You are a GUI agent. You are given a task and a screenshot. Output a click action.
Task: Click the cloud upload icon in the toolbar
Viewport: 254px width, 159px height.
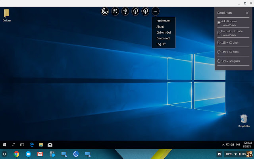click(145, 12)
